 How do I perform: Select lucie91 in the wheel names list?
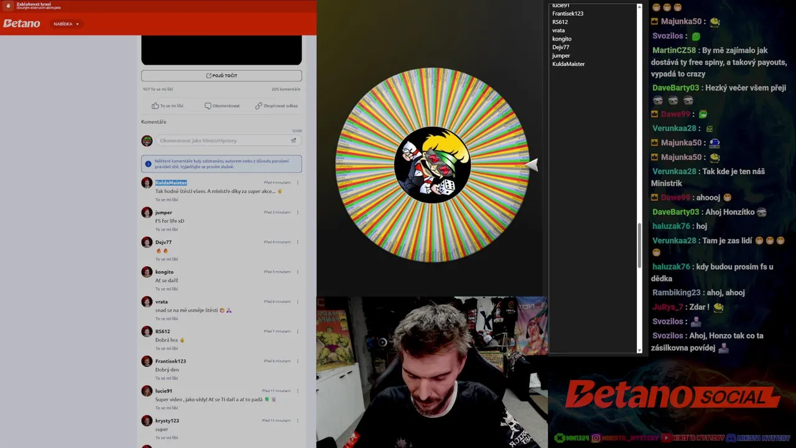(561, 6)
